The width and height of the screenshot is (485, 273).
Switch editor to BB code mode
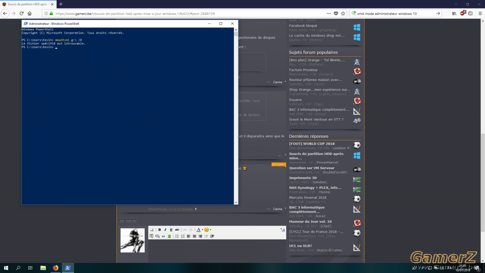click(x=283, y=230)
